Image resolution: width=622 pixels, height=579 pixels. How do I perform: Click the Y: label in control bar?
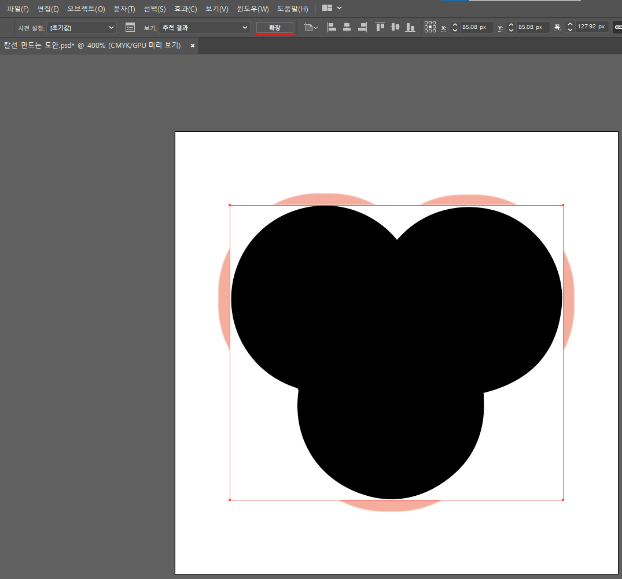pos(500,28)
